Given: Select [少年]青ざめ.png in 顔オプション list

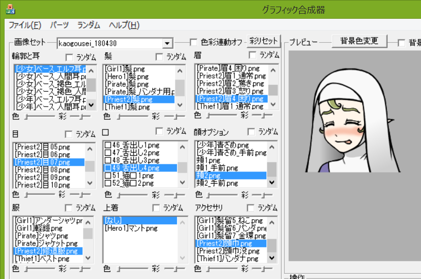Looking at the screenshot, I should click(231, 145).
